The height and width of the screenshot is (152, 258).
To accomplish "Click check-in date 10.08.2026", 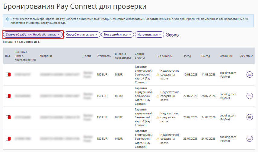I will pyautogui.click(x=190, y=75).
